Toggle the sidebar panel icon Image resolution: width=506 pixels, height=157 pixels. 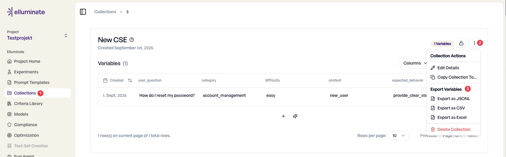tap(83, 12)
